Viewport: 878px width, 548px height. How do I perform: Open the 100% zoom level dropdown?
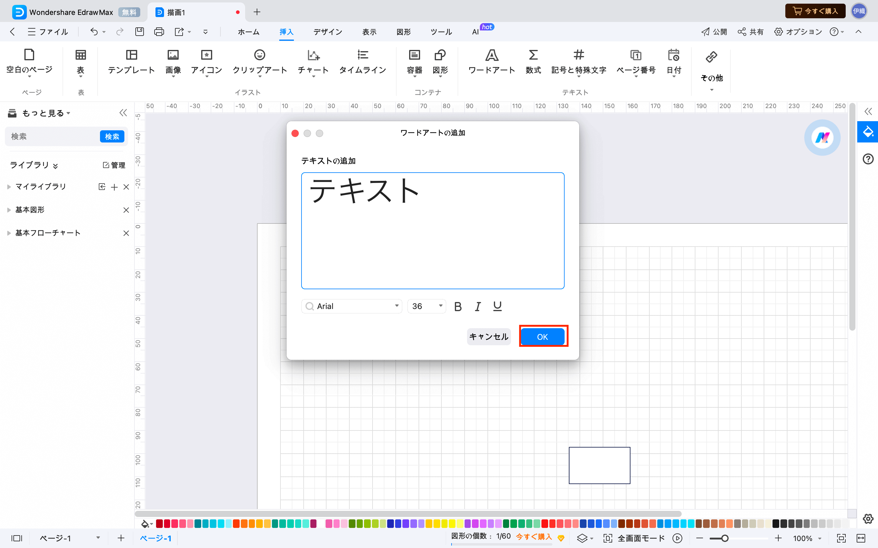tap(807, 538)
